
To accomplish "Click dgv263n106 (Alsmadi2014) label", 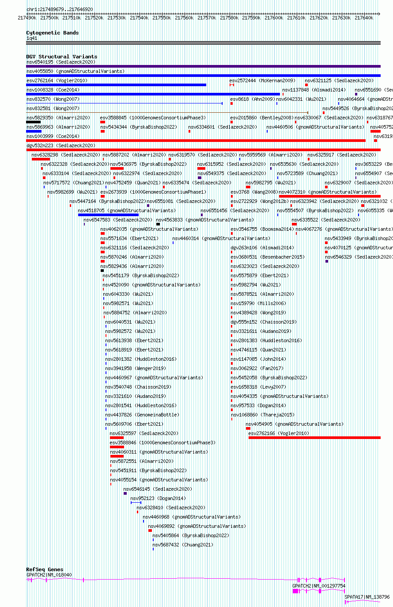I will (x=262, y=248).
